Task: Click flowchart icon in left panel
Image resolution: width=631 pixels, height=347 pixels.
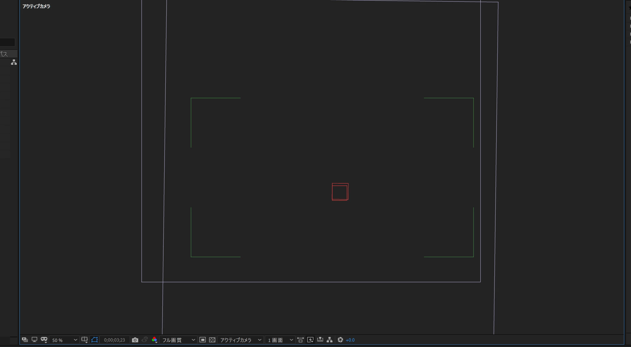Action: coord(14,62)
